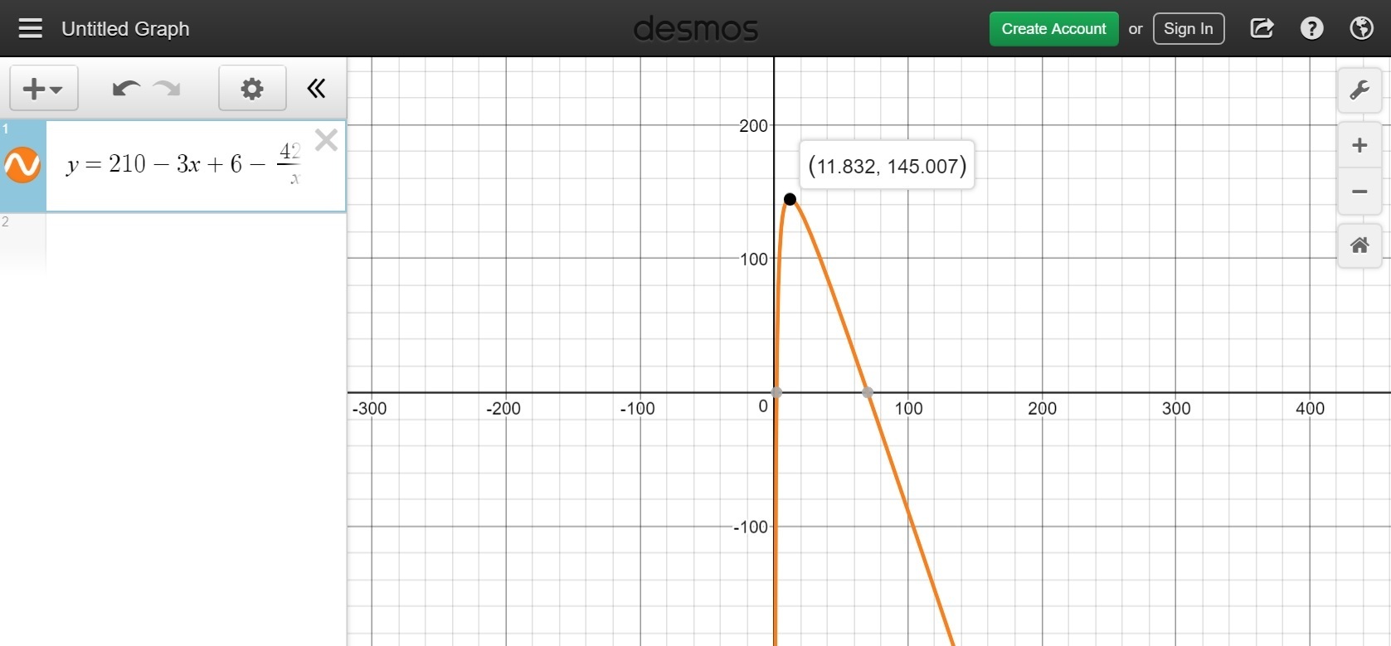Image resolution: width=1391 pixels, height=646 pixels.
Task: Click the y-axis label 200
Action: pos(753,126)
